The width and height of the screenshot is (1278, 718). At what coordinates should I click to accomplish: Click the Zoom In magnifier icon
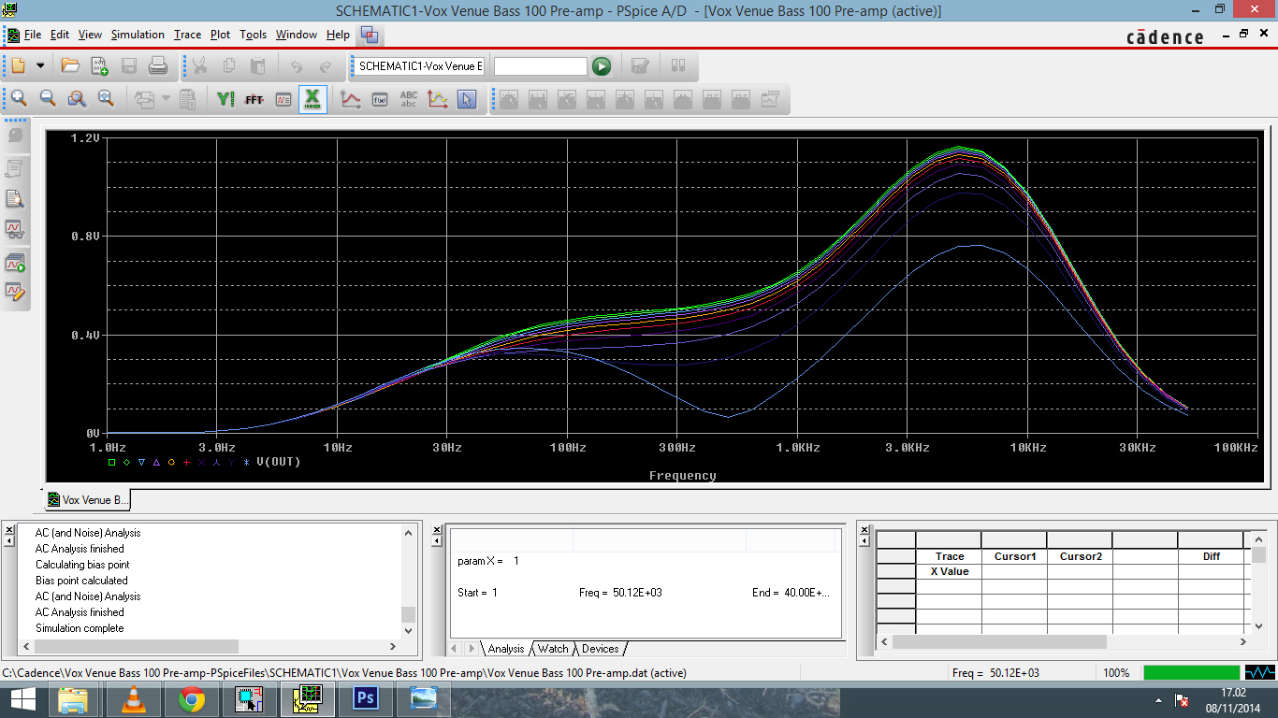click(19, 99)
